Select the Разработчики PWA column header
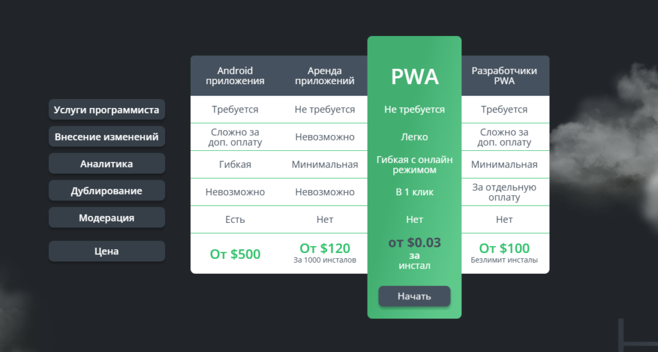The height and width of the screenshot is (352, 658). pyautogui.click(x=504, y=76)
